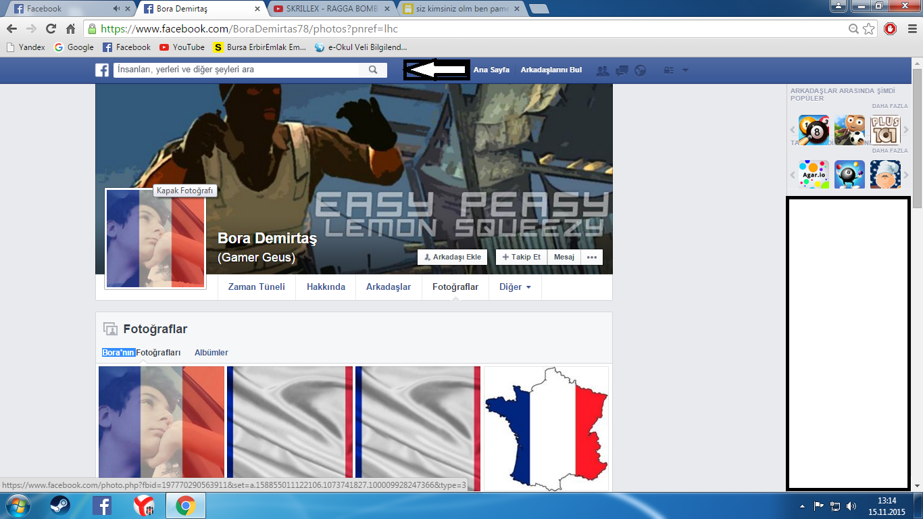Click the red Adblock extension icon
923x519 pixels.
891,29
